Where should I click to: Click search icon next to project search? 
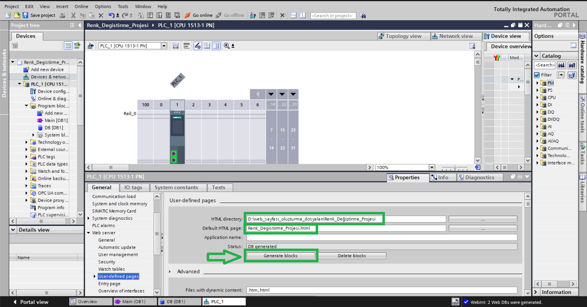(363, 16)
